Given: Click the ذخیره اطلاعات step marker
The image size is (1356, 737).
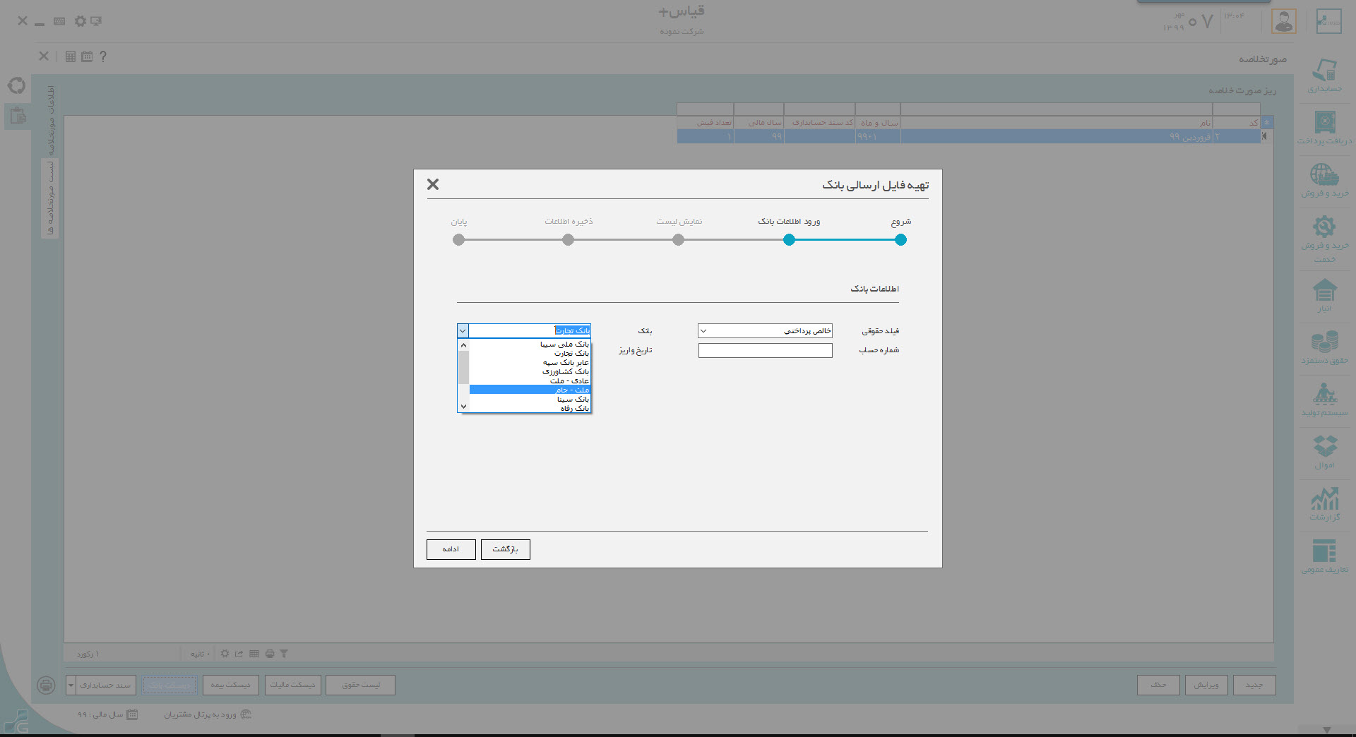Looking at the screenshot, I should pos(568,240).
